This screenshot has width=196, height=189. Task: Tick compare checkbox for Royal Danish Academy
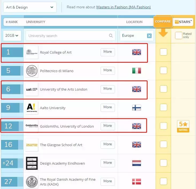tap(163, 181)
